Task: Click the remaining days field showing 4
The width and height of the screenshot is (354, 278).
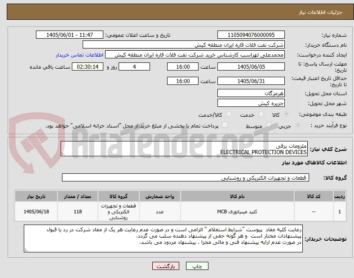Action: pos(134,67)
